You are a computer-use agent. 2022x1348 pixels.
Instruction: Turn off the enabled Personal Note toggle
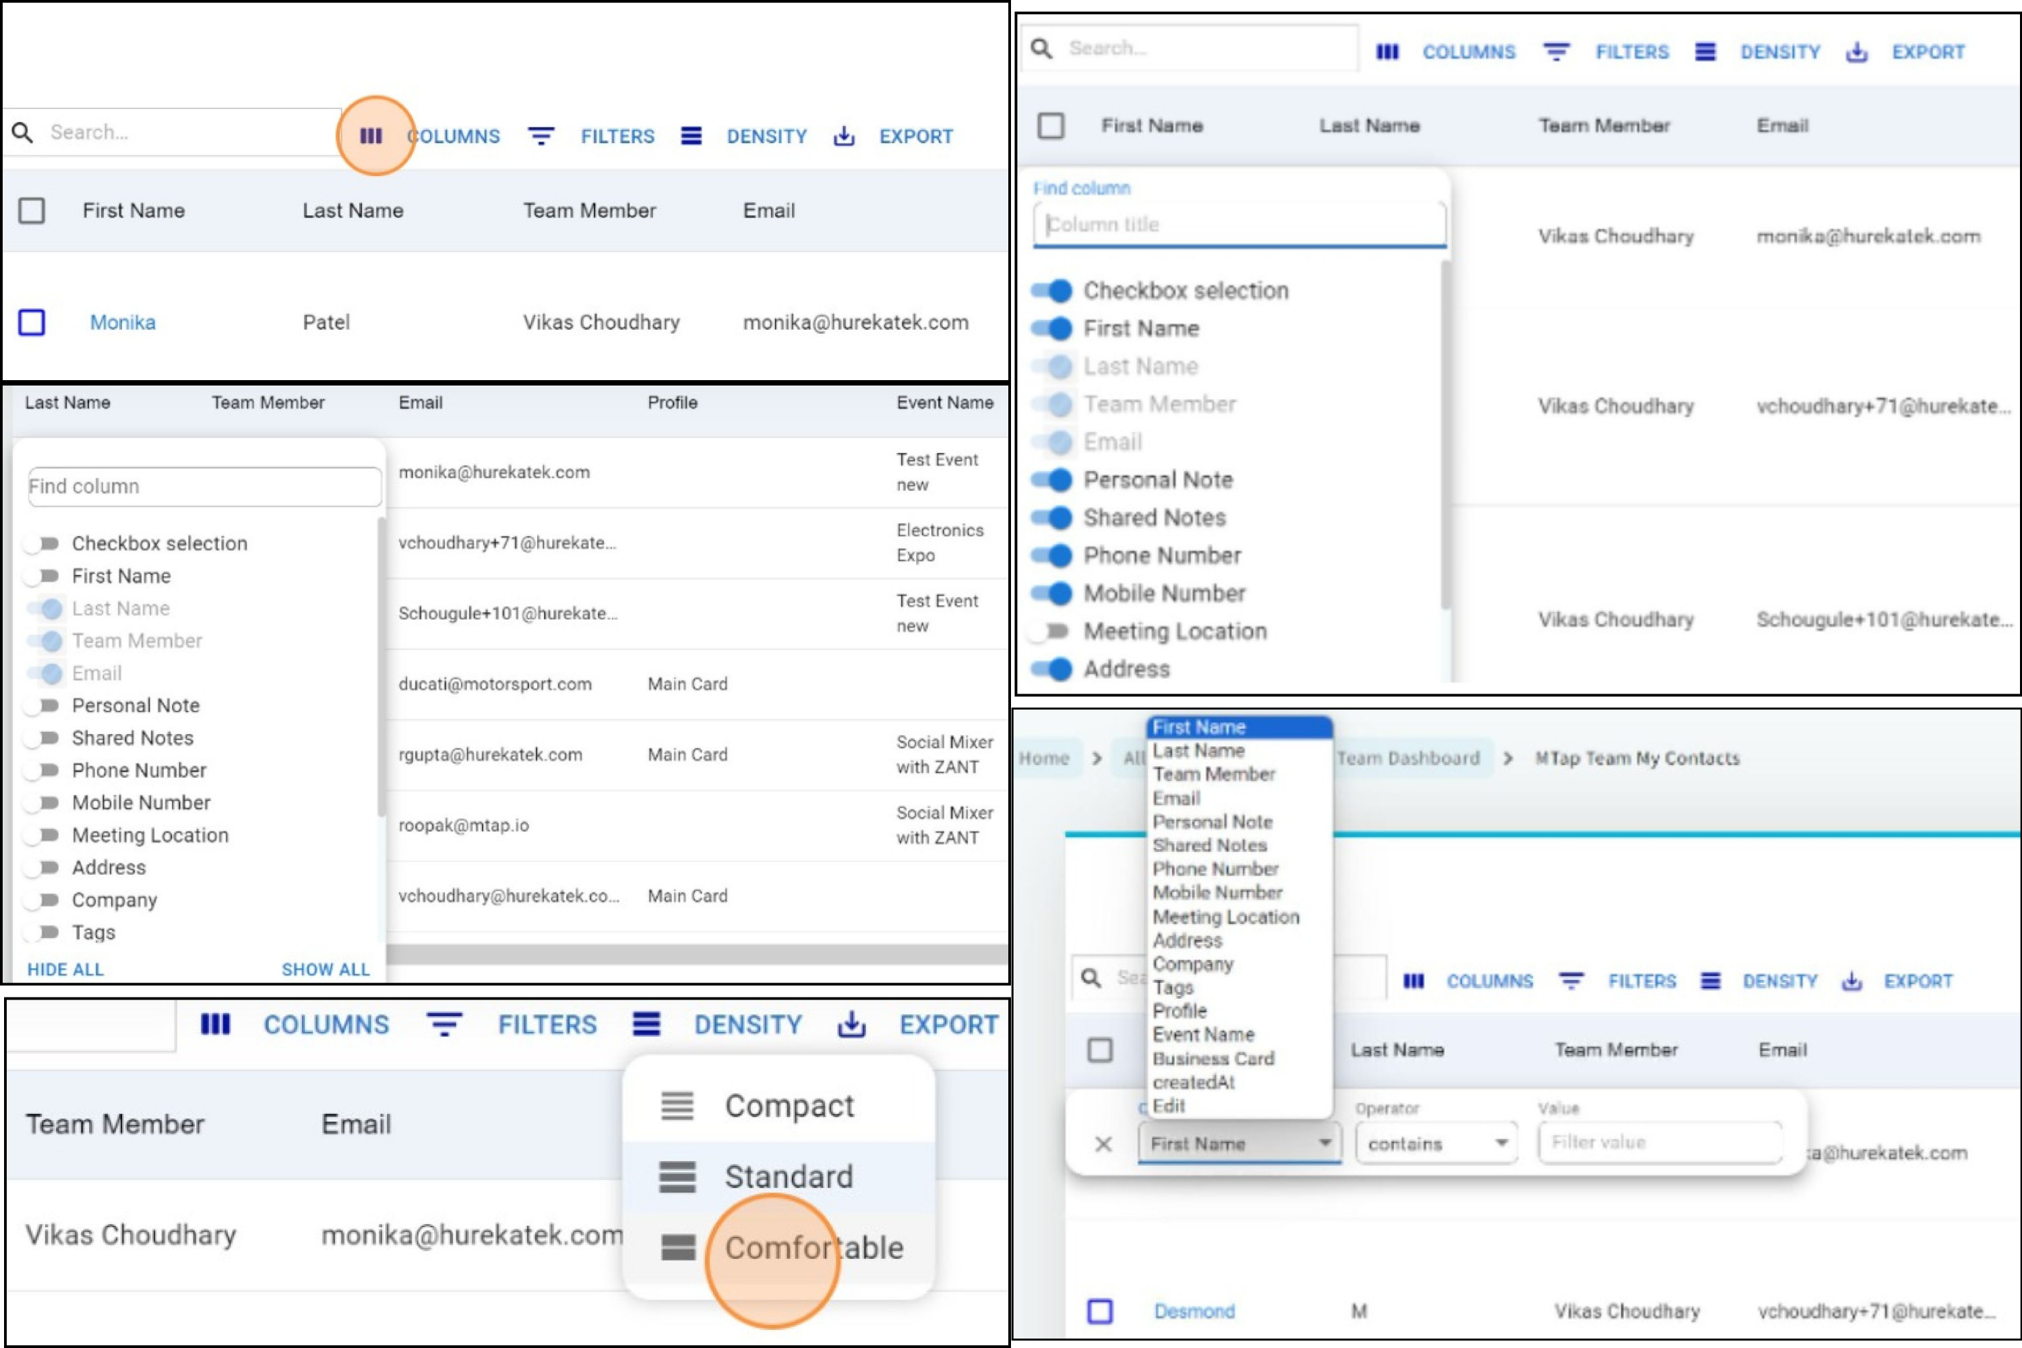coord(1052,480)
